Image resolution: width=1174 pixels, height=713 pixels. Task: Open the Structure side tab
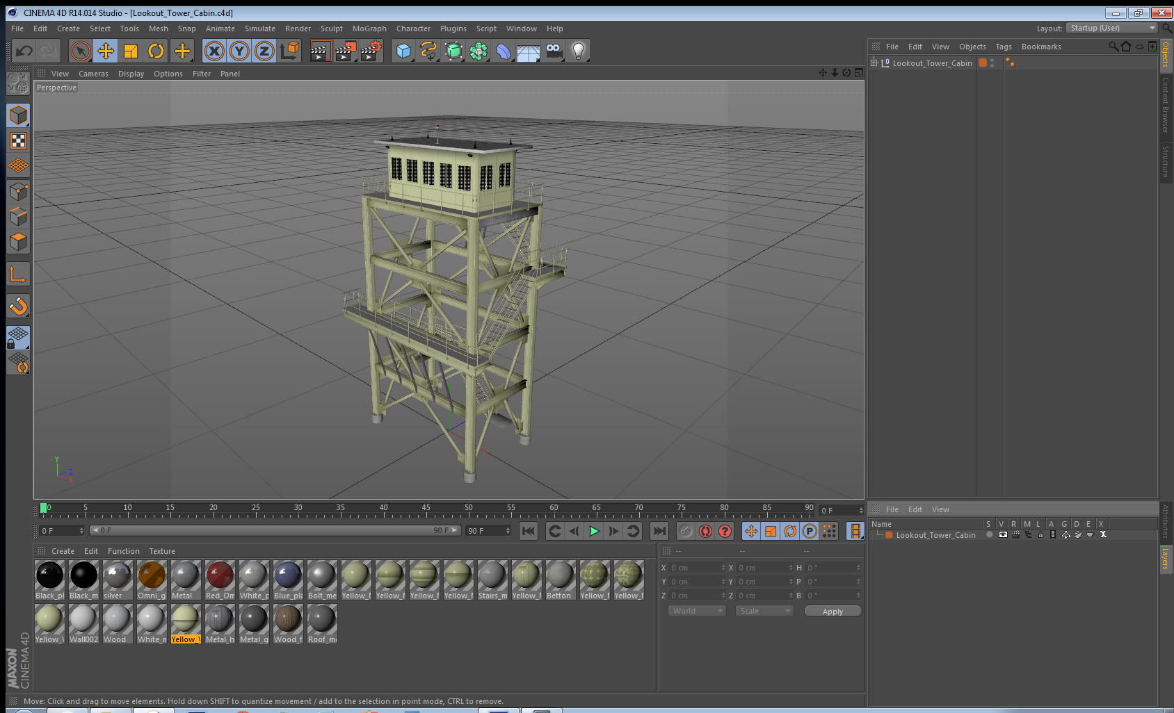[1166, 161]
